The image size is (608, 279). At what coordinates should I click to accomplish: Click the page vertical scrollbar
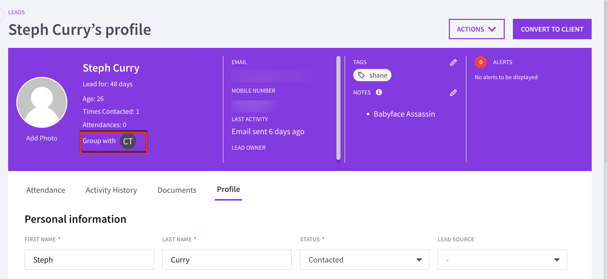(x=606, y=81)
